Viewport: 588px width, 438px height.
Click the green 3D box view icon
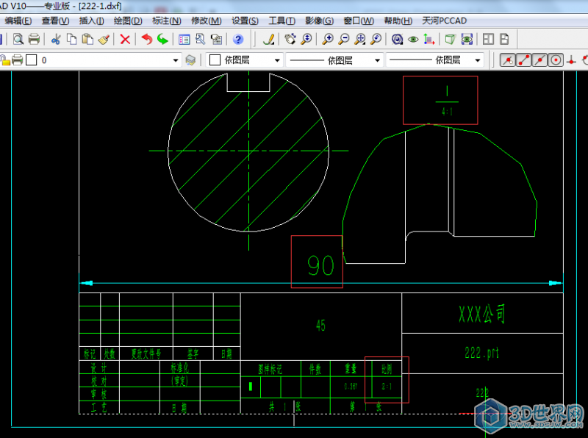click(450, 39)
